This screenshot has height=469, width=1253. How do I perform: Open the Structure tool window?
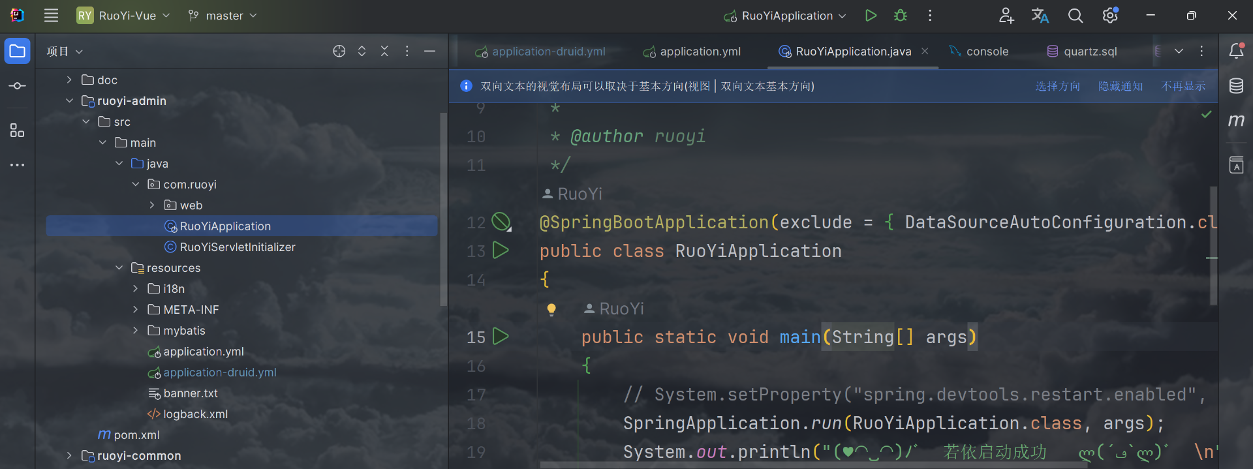(x=18, y=130)
